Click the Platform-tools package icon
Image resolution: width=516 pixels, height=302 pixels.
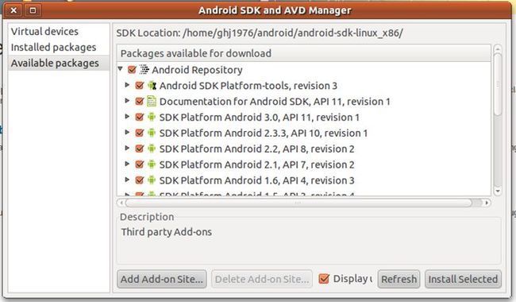[152, 86]
